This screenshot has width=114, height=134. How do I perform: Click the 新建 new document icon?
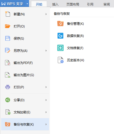[x=8, y=14]
